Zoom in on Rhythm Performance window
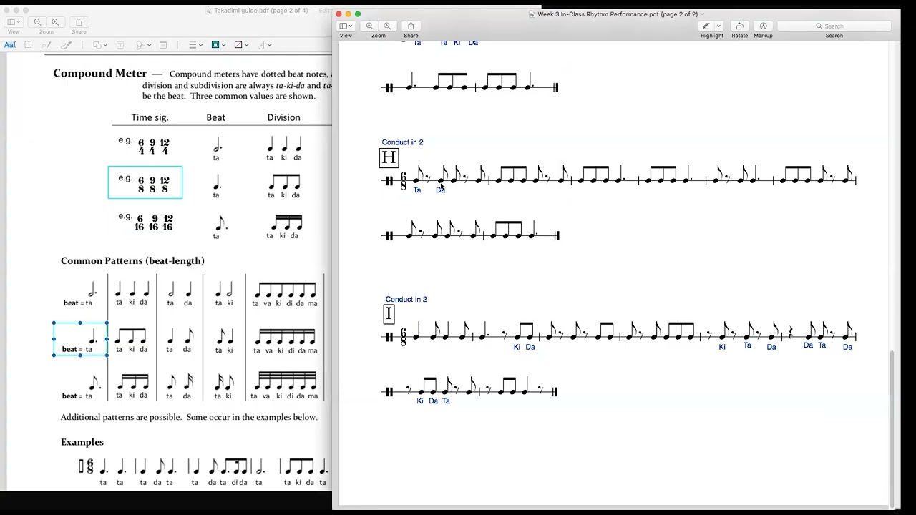The height and width of the screenshot is (515, 916). pos(387,26)
